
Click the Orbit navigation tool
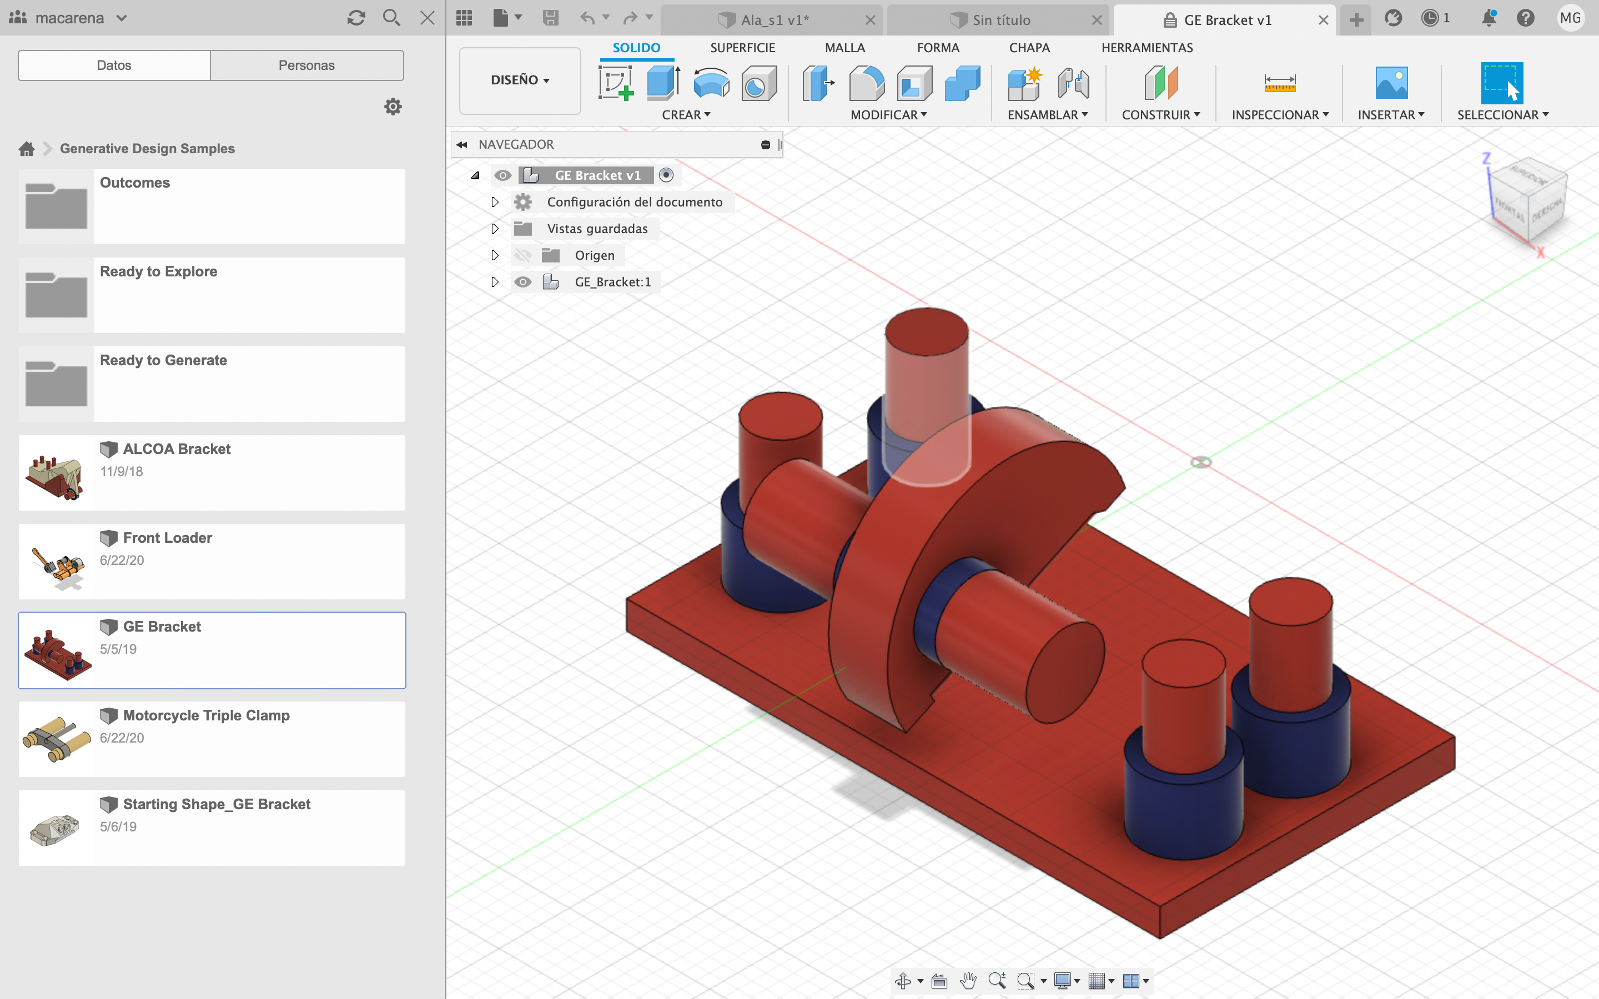tap(903, 981)
